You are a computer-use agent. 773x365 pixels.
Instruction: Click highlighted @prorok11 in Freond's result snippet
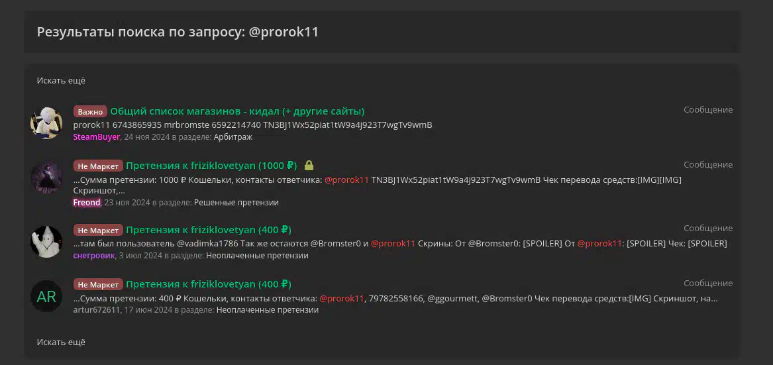pyautogui.click(x=346, y=180)
